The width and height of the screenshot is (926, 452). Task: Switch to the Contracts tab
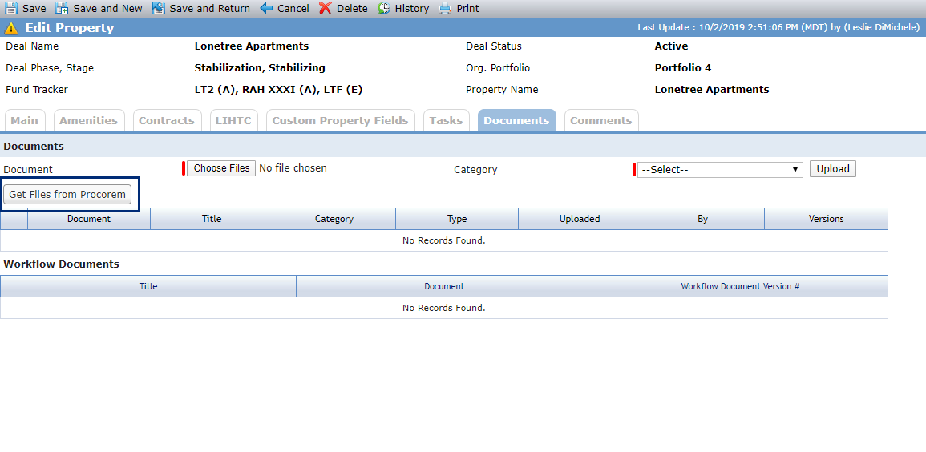167,120
